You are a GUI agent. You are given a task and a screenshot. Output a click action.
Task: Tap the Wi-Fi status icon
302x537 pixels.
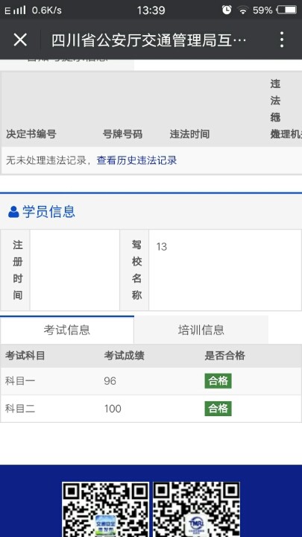(x=243, y=10)
